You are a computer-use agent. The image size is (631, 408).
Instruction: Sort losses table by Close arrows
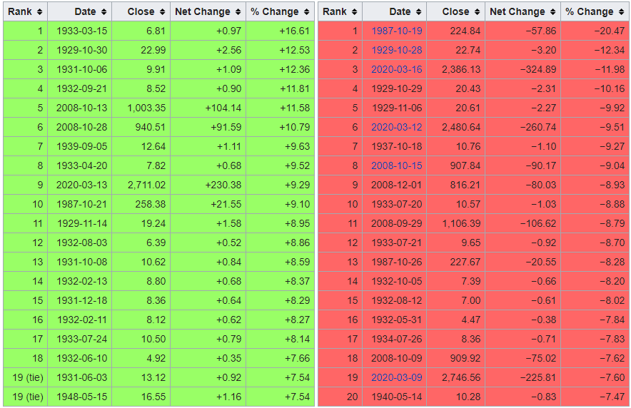[477, 12]
